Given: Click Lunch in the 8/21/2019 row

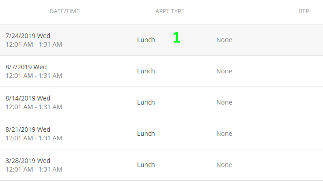Looking at the screenshot, I should [x=146, y=134].
